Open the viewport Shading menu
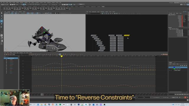This screenshot has width=189, height=106. point(9,12)
